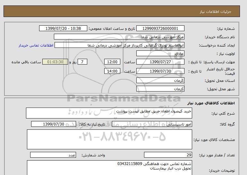Click the ساعت باقی مانده text
This screenshot has height=175, width=247.
tap(26, 62)
